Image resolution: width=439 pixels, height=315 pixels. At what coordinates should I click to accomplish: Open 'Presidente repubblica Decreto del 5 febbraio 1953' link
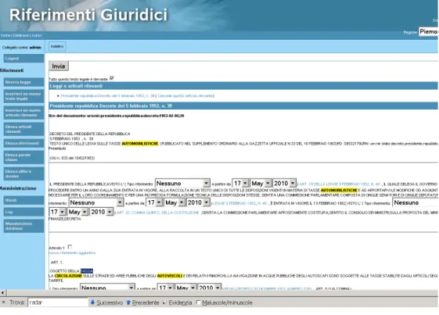pos(107,95)
